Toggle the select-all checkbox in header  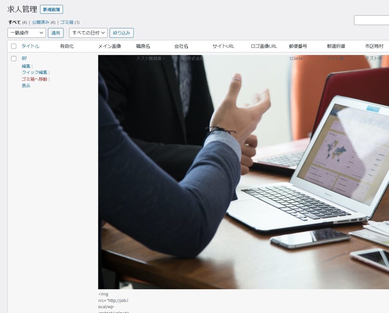pyautogui.click(x=14, y=46)
